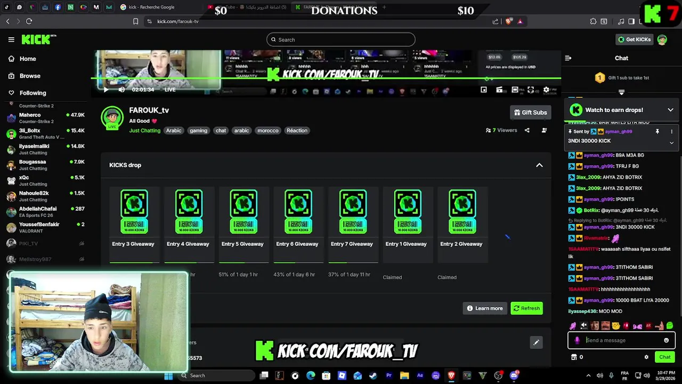Image resolution: width=682 pixels, height=384 pixels.
Task: Select the Arabic tag
Action: [x=174, y=131]
